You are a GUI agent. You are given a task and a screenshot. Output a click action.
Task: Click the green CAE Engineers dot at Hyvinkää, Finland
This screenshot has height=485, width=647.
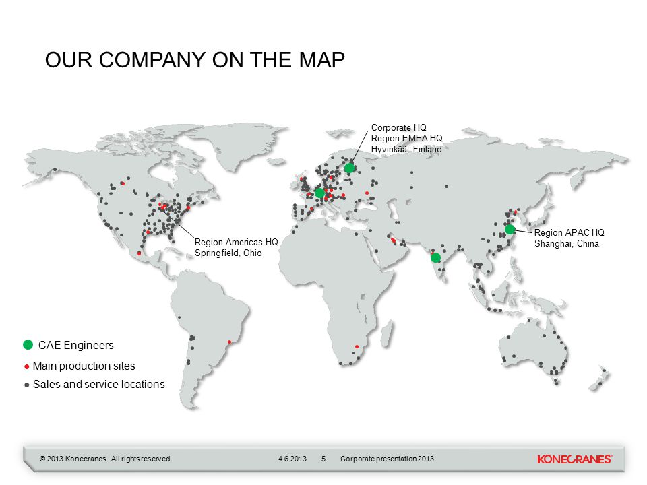pos(349,168)
